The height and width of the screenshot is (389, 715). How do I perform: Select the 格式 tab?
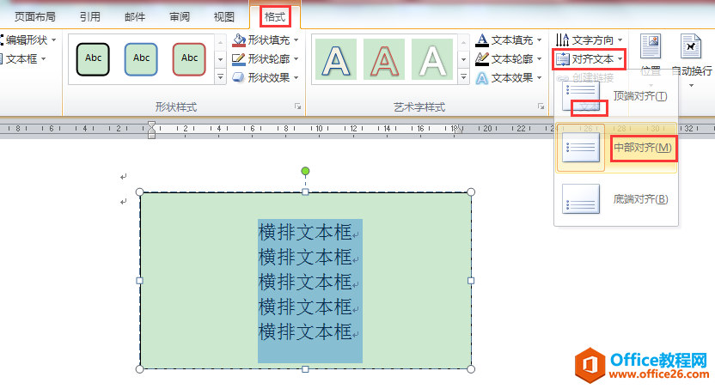275,17
